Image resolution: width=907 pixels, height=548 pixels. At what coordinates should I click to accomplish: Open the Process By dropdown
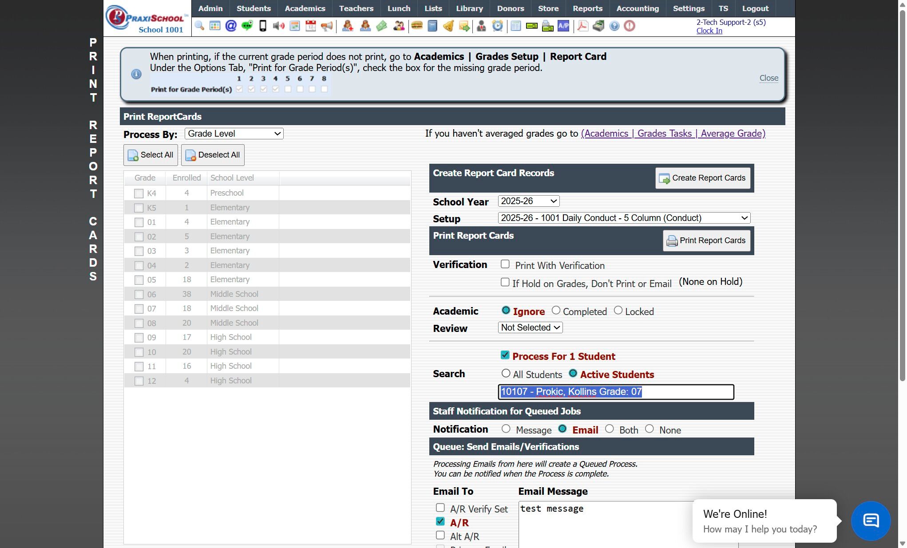[234, 134]
